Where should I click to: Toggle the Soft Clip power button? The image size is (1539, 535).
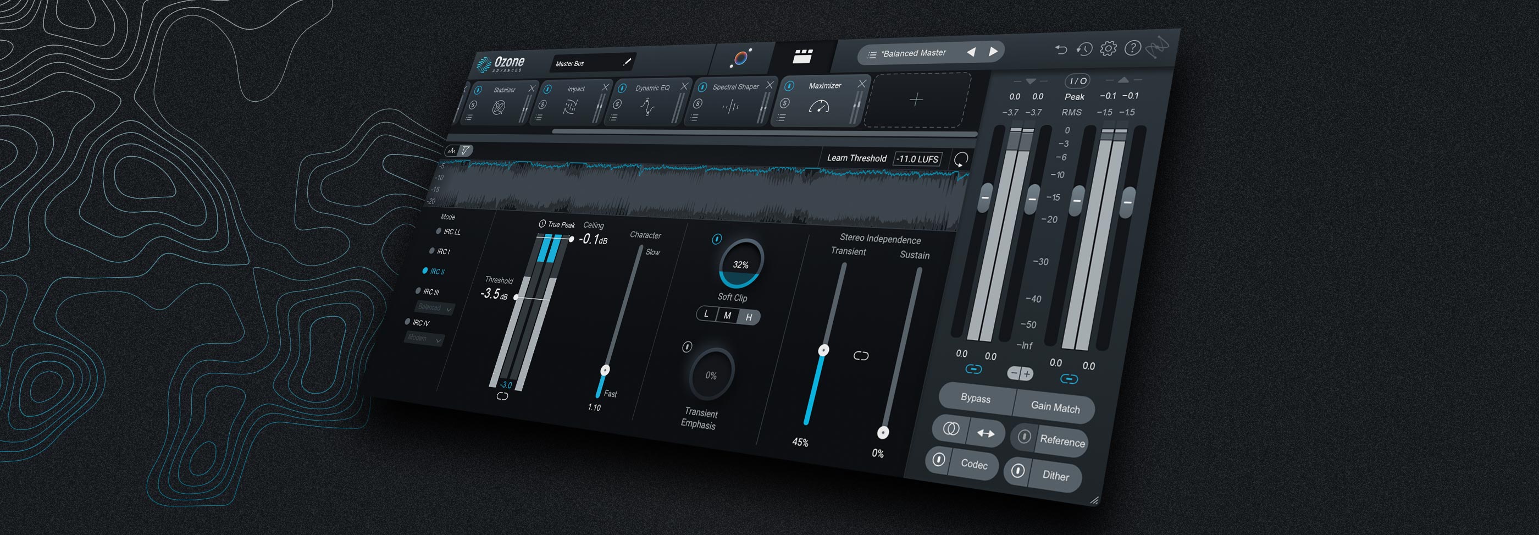tap(717, 239)
